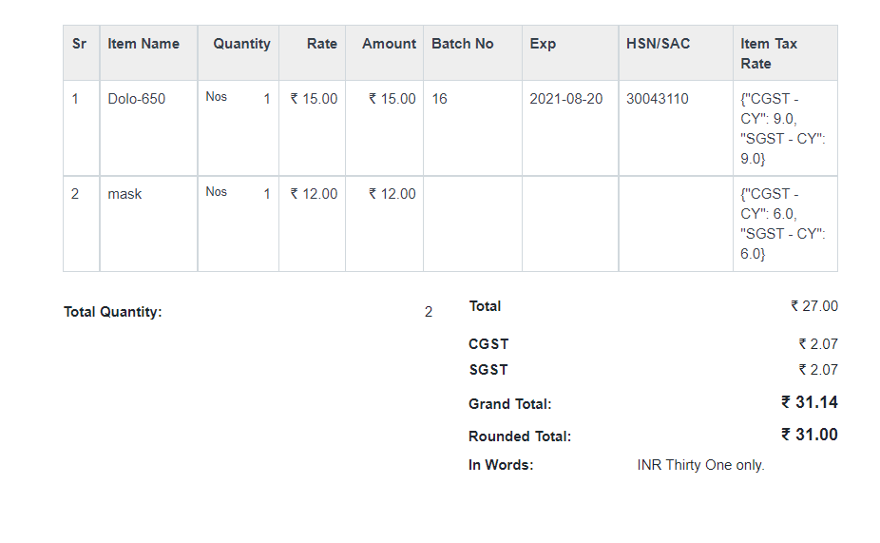Select HSN code 30043110
Image resolution: width=880 pixels, height=543 pixels.
pos(658,99)
